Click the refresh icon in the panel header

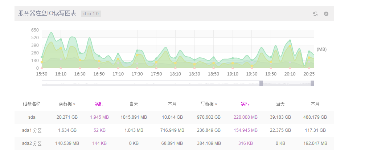coord(315,14)
